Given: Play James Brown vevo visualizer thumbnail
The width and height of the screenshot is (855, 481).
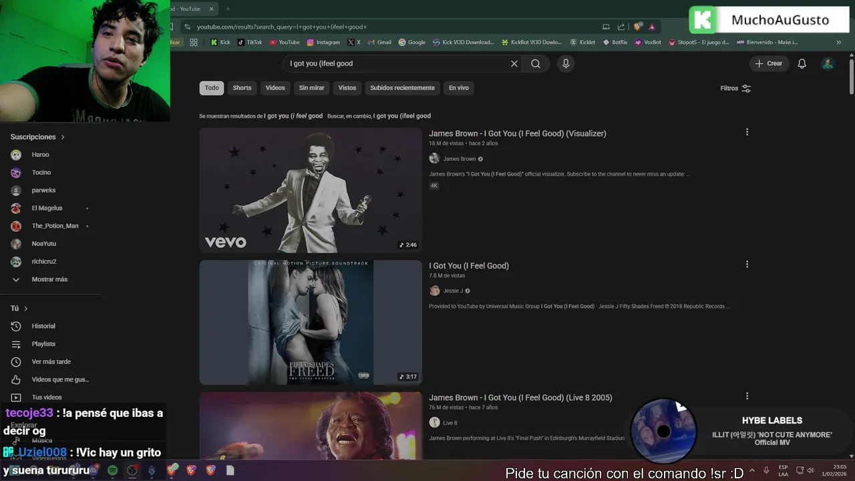Looking at the screenshot, I should 311,190.
